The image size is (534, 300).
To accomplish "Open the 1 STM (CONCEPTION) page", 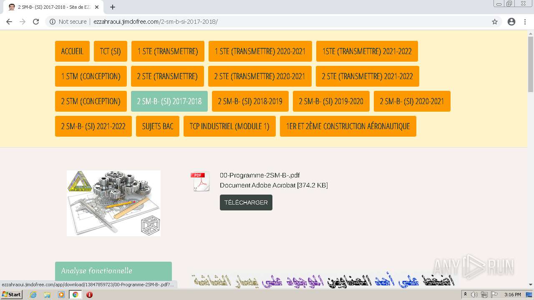I will pyautogui.click(x=91, y=76).
